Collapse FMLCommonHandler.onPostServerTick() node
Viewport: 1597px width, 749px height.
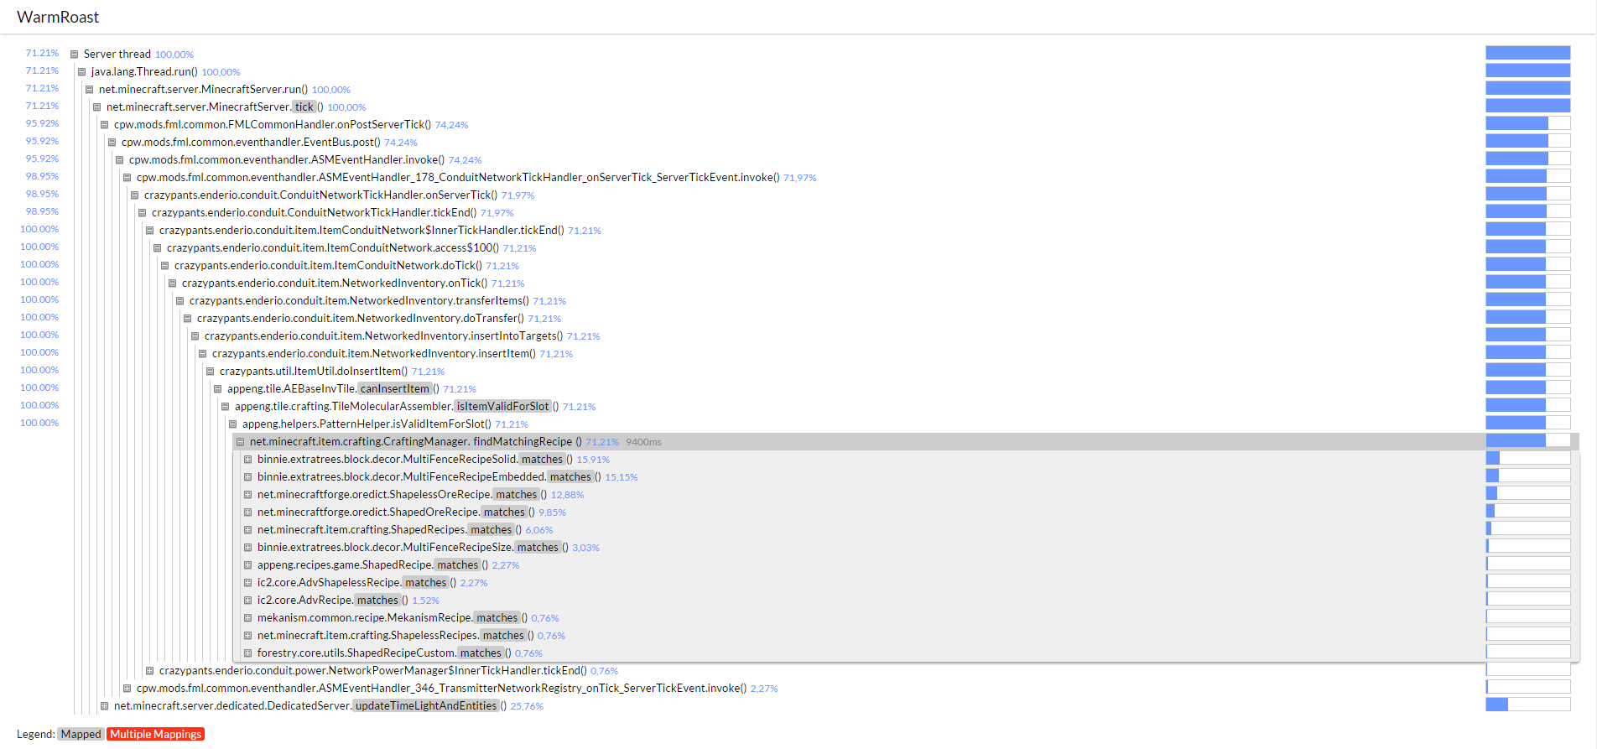(x=104, y=125)
